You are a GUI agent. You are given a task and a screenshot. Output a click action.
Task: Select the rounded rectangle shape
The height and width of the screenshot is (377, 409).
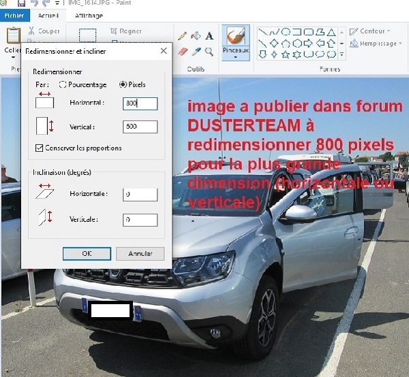pos(309,32)
